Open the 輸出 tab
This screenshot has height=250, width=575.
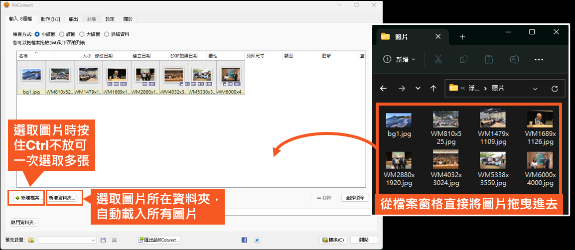74,19
